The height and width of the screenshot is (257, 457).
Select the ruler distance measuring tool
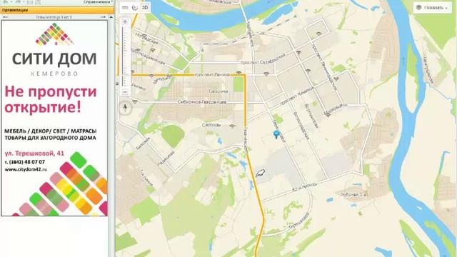(x=125, y=8)
